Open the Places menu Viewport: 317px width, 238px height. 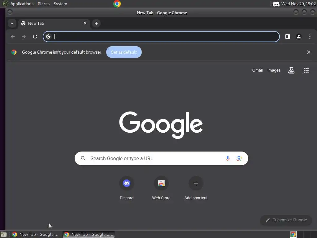point(44,4)
